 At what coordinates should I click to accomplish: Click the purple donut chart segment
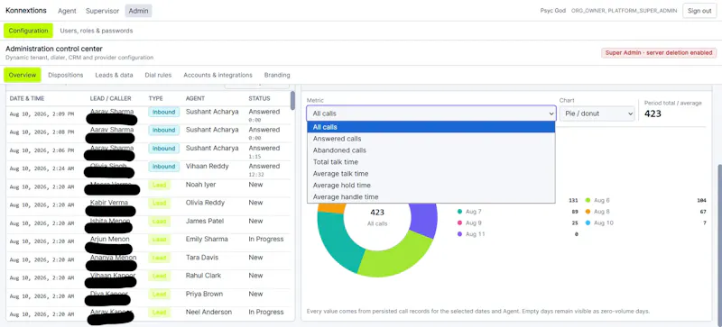[x=423, y=219]
